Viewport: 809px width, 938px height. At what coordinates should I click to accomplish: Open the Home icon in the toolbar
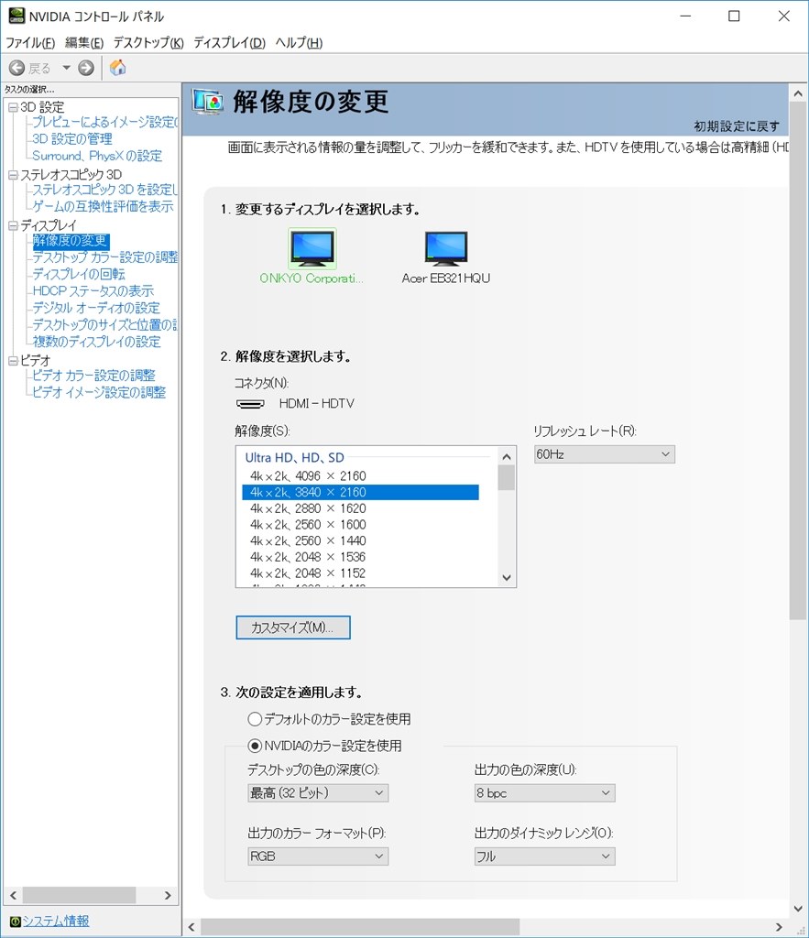point(118,67)
